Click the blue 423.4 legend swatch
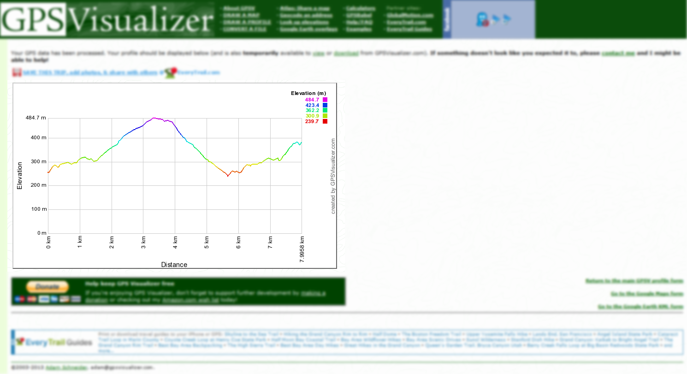Viewport: 687px width, 374px height. point(325,105)
